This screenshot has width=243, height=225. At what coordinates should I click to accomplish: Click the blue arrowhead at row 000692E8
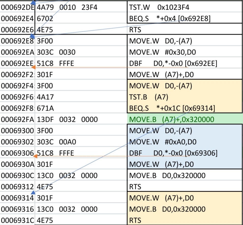tap(32, 36)
